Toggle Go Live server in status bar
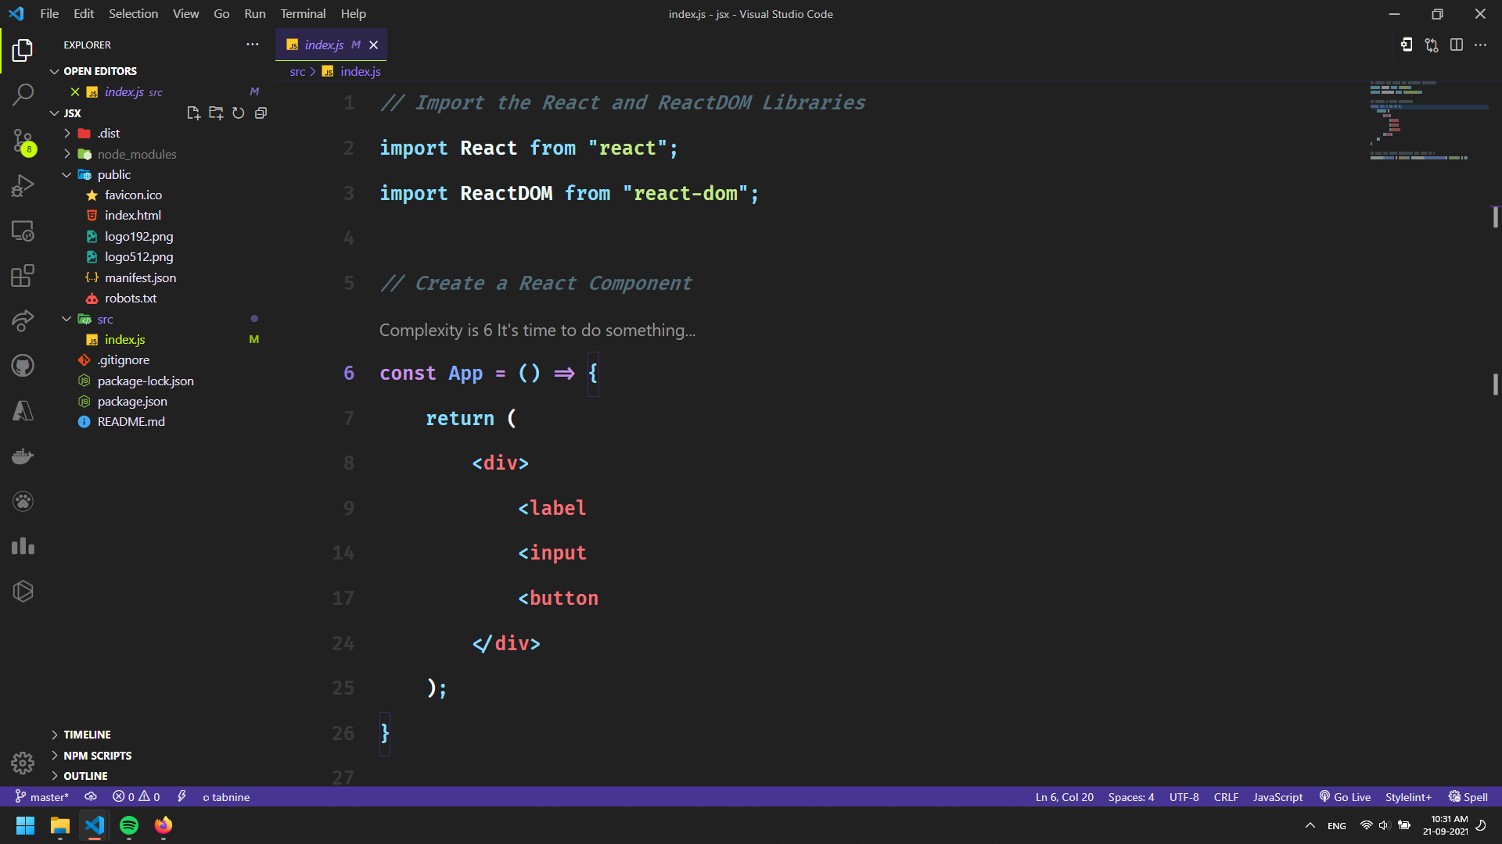Viewport: 1502px width, 844px height. pos(1345,797)
